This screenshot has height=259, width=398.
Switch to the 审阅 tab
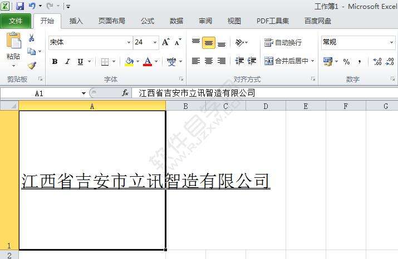pyautogui.click(x=205, y=21)
